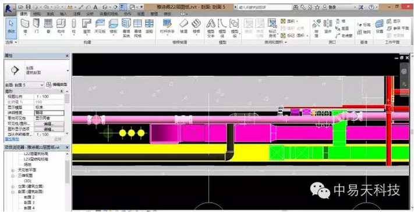Choose the Roof (屋顶) tool
Screen dimensions: 414x212
click(86, 27)
